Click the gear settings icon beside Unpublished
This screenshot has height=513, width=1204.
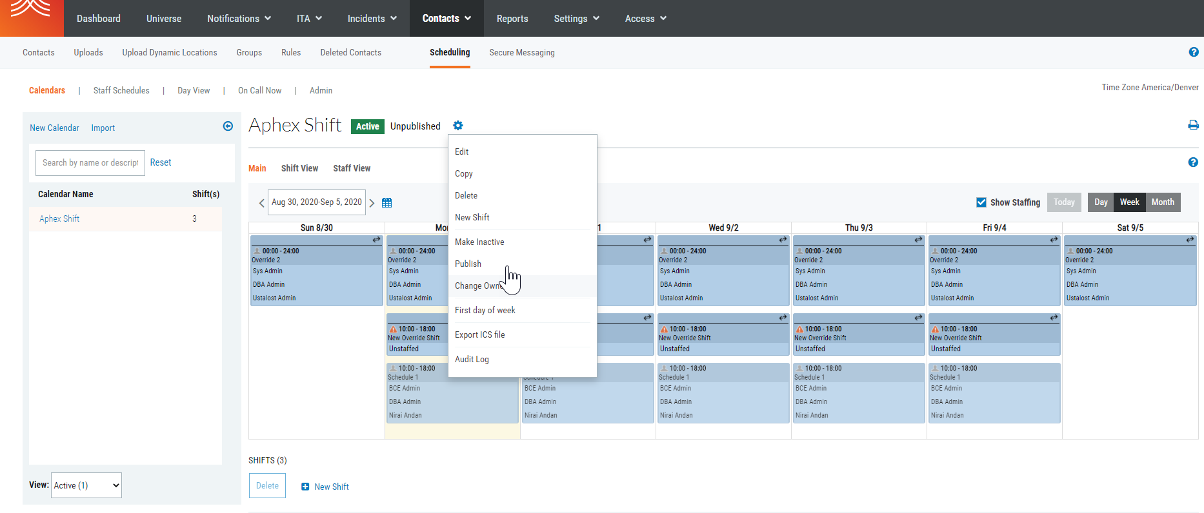[x=457, y=126]
